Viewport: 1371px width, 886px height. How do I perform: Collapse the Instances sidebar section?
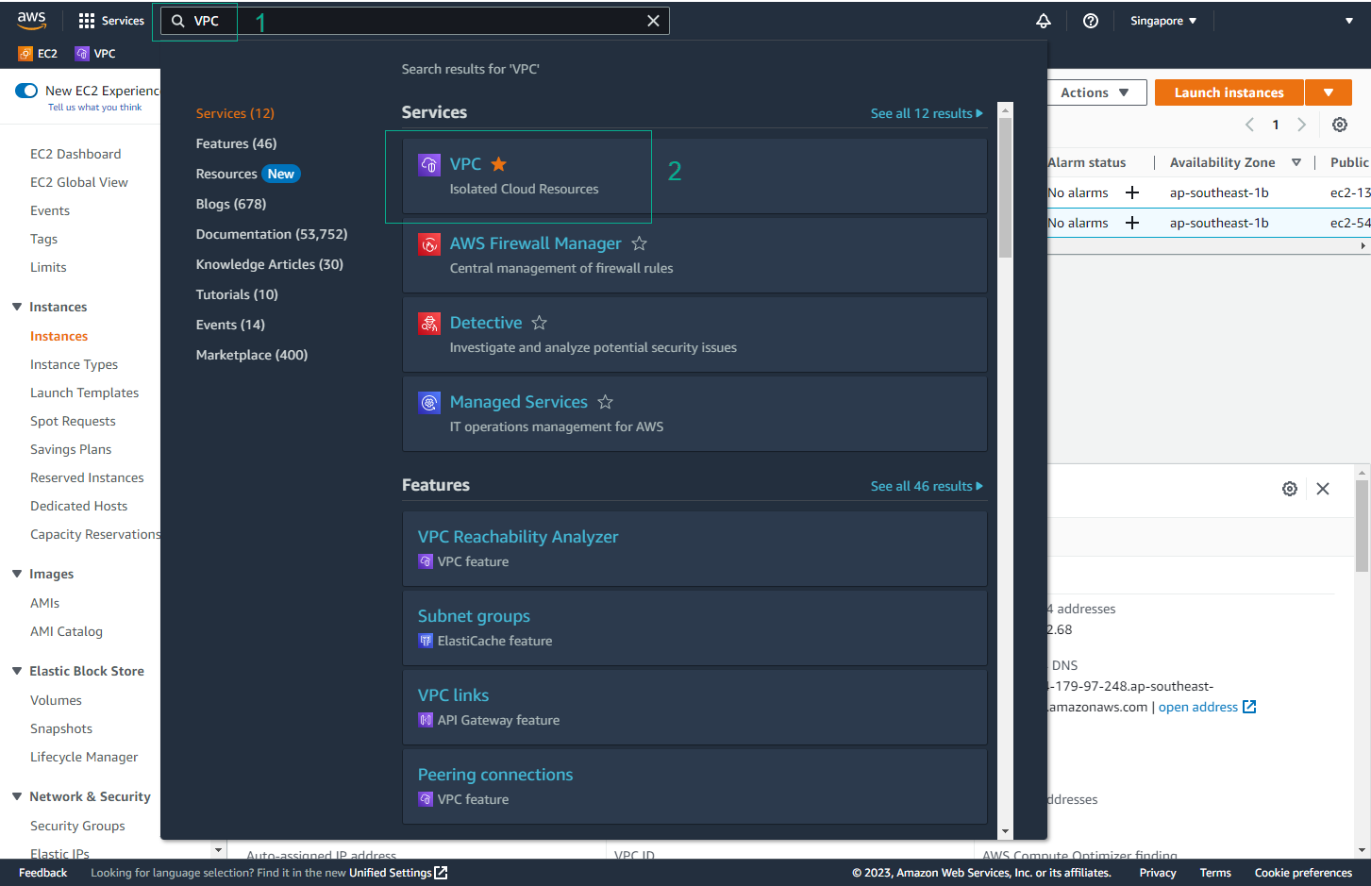(x=17, y=307)
